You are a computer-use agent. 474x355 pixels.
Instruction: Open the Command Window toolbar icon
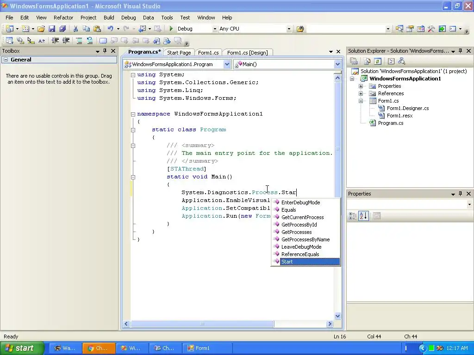453,29
